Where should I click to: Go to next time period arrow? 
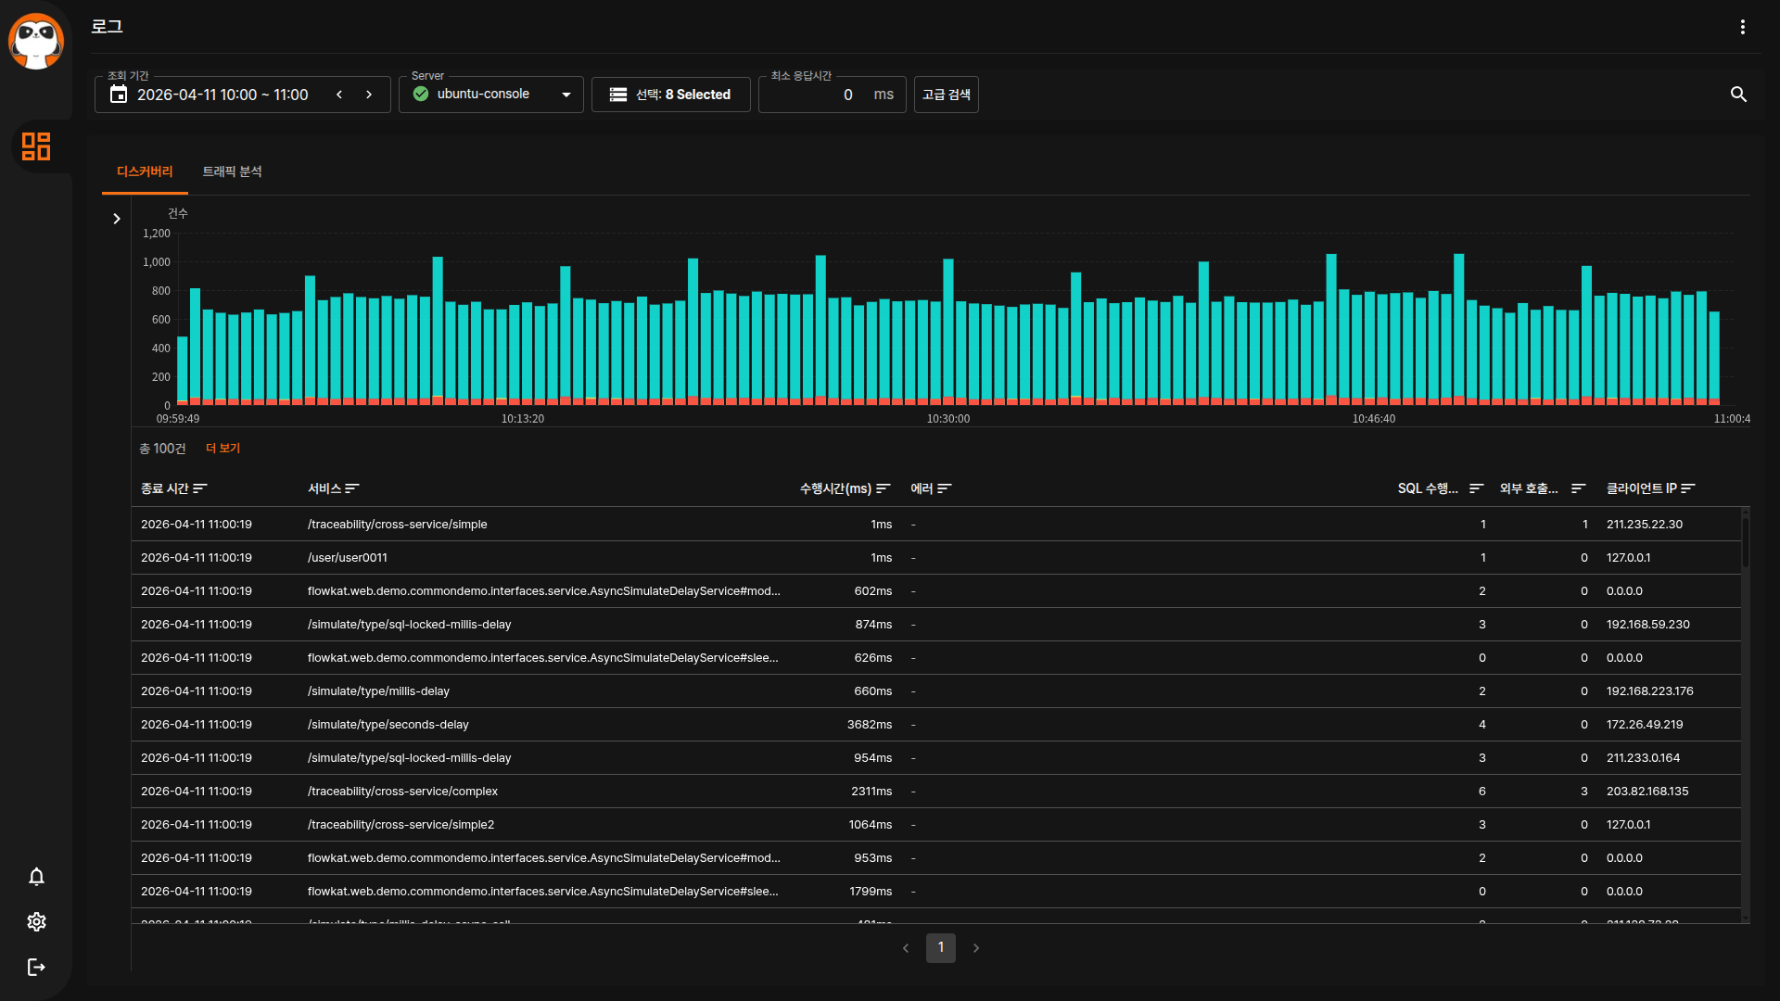[369, 95]
